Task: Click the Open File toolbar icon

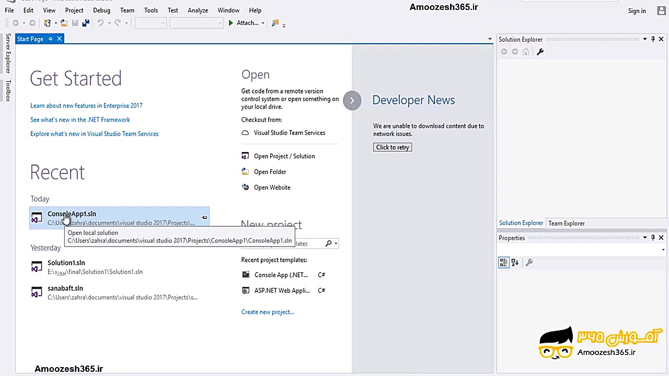Action: [64, 23]
